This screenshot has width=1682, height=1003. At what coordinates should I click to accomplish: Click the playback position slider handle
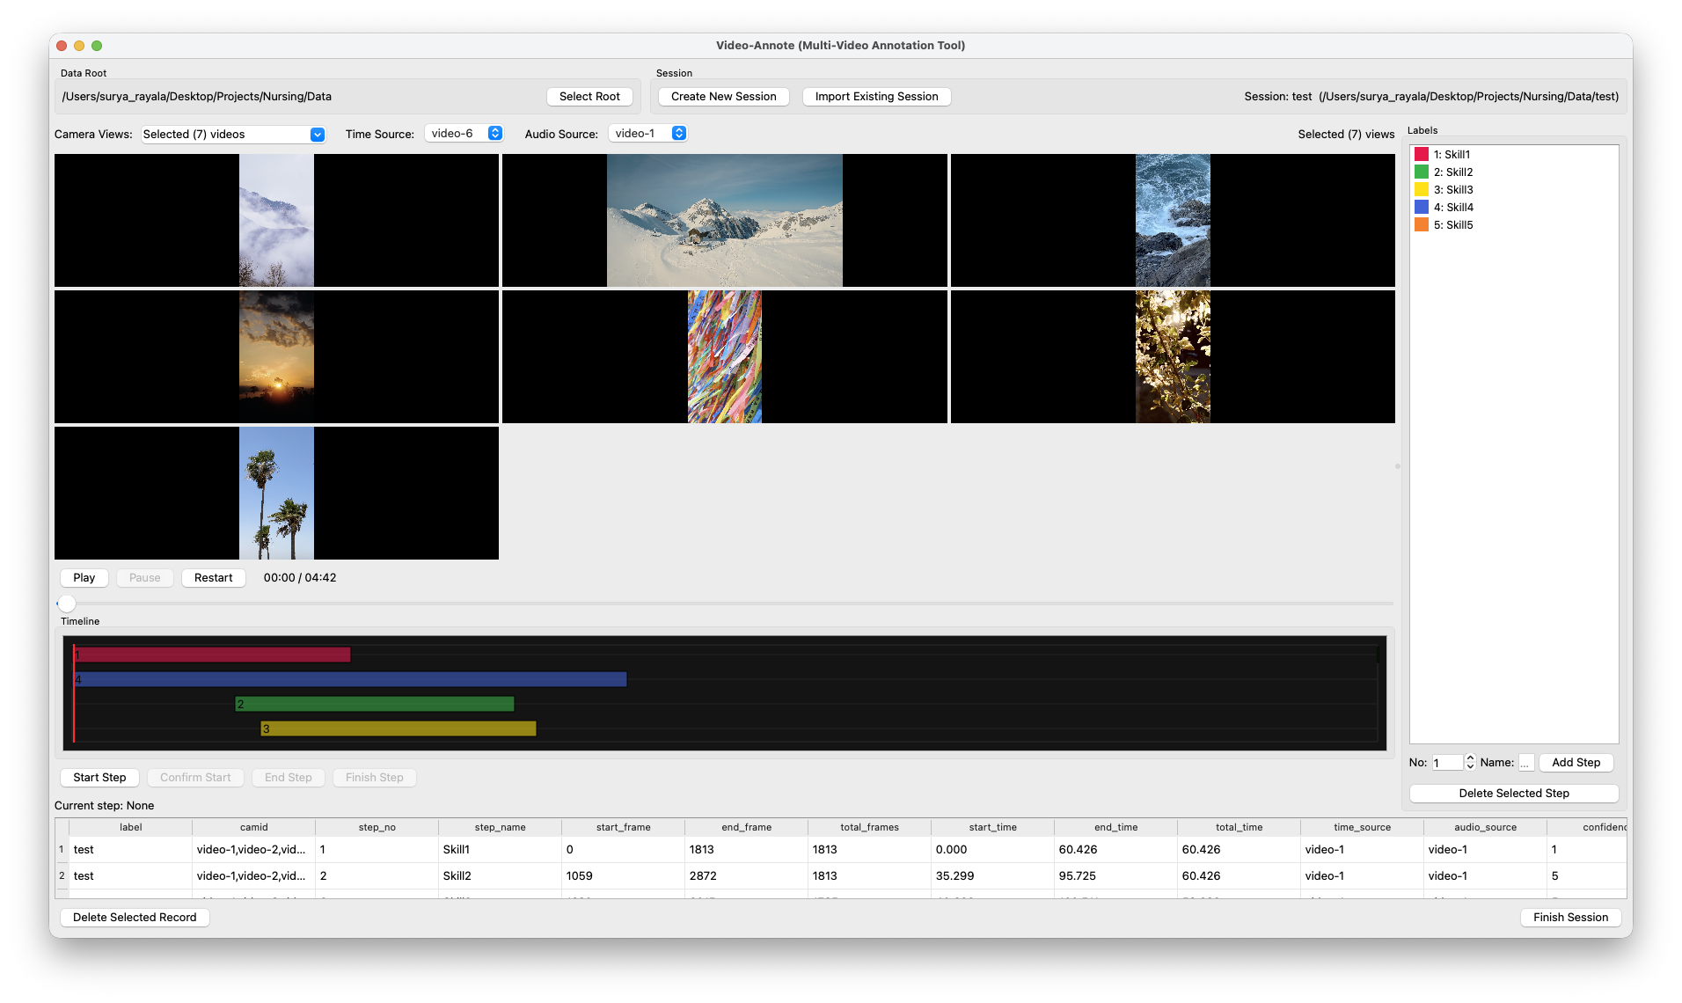tap(67, 604)
